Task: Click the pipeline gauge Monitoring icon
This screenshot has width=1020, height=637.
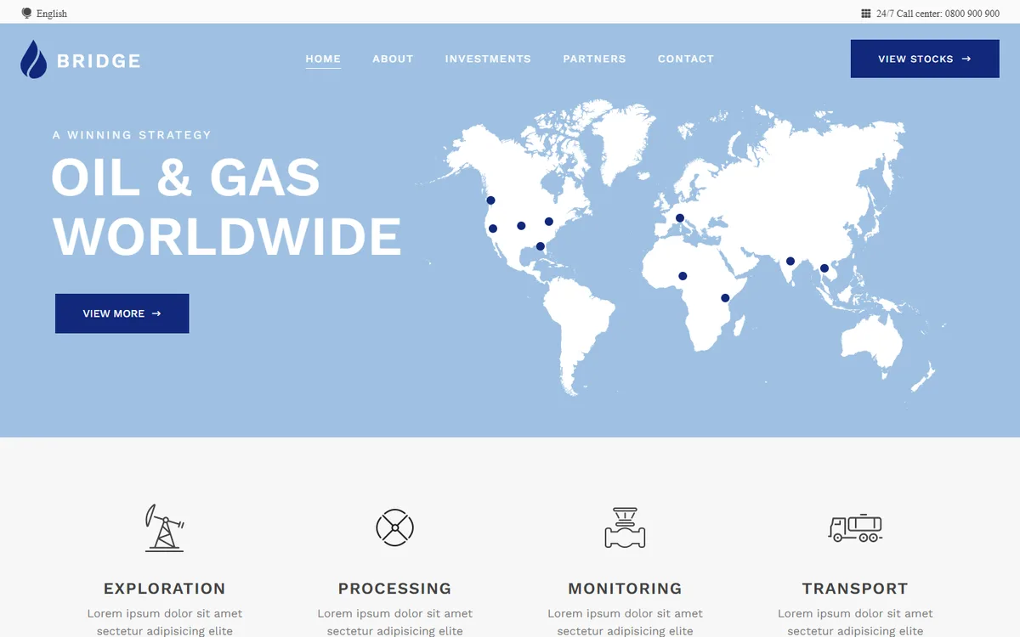Action: tap(625, 527)
